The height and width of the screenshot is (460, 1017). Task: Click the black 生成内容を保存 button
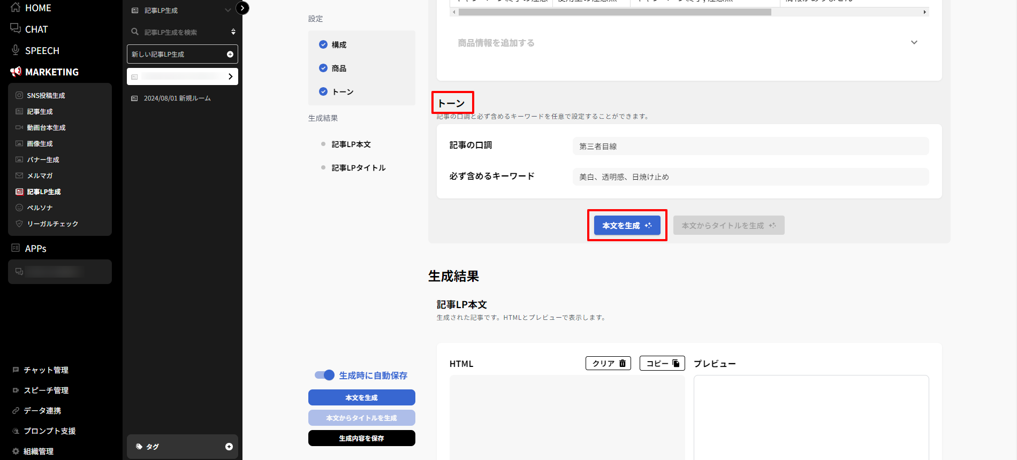coord(361,438)
